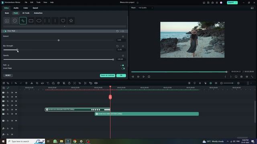Play the preview video
Viewport: 257px width, 144px height.
(144, 76)
